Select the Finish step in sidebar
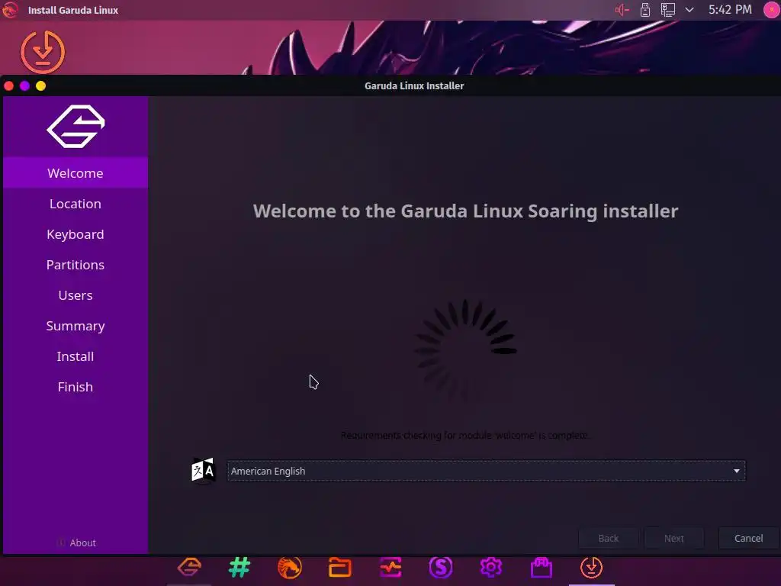 coord(76,387)
